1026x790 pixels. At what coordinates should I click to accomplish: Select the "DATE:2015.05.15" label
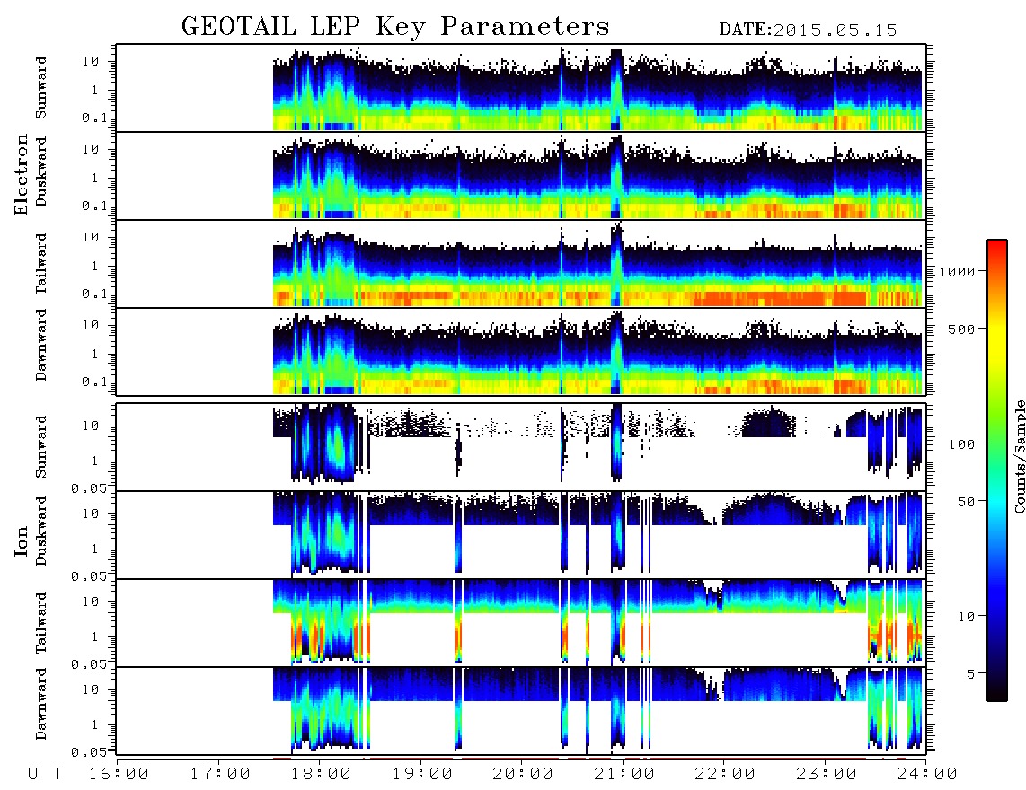pos(808,31)
